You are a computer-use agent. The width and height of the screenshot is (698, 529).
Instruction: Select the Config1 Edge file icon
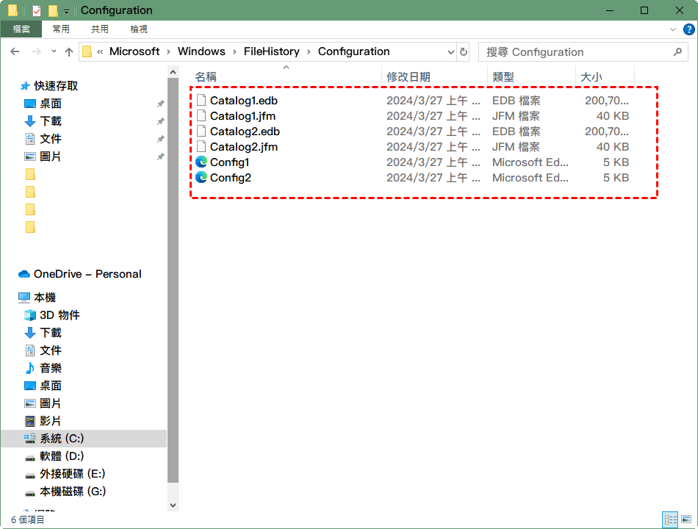201,162
